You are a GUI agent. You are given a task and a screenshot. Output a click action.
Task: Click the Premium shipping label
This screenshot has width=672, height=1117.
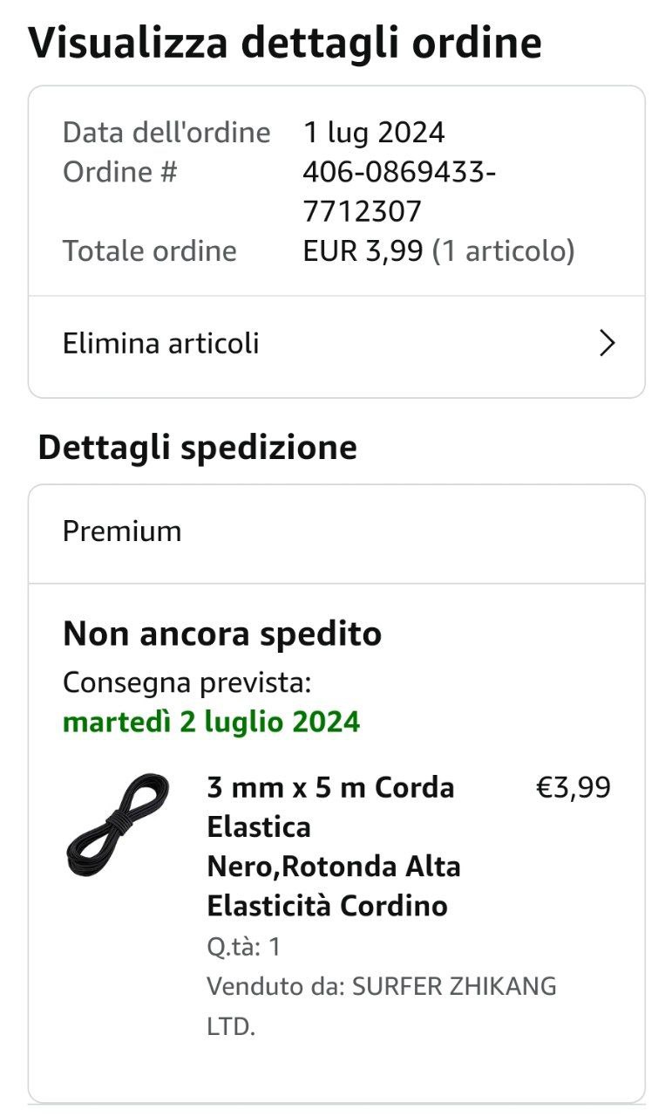[122, 531]
